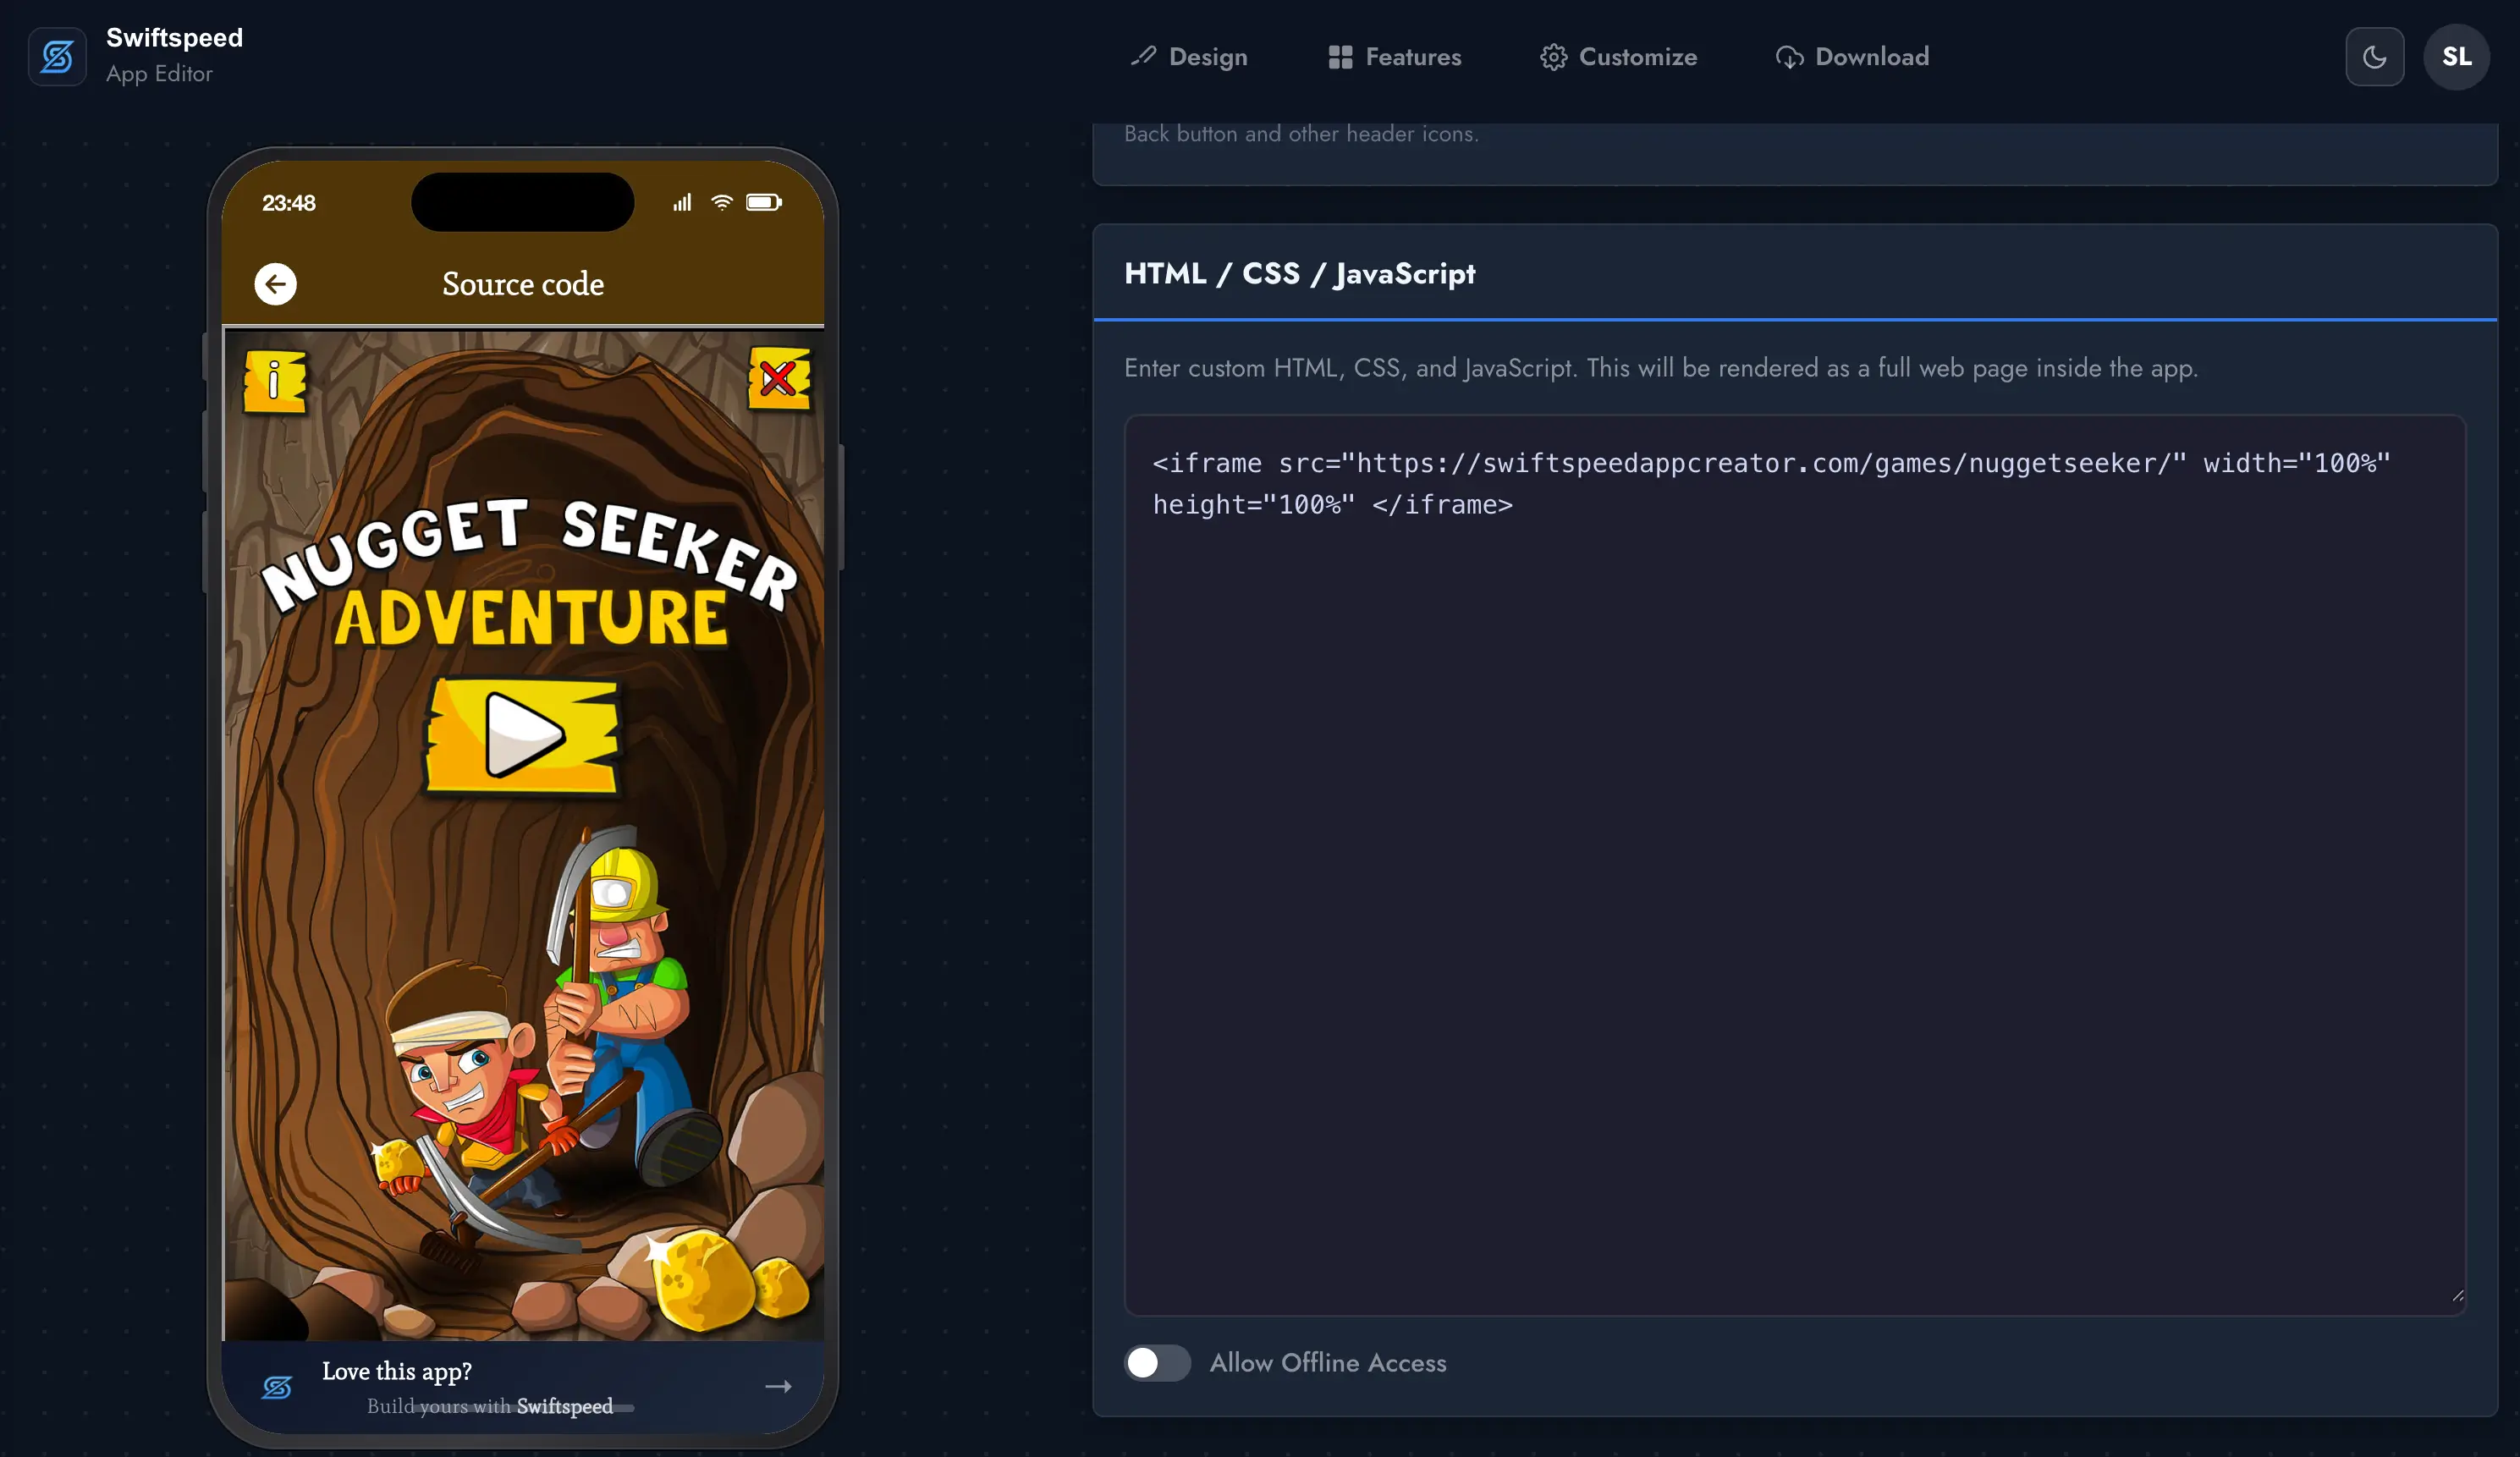Click the Build yours with Swiftspeed link
The height and width of the screenshot is (1457, 2520).
489,1406
